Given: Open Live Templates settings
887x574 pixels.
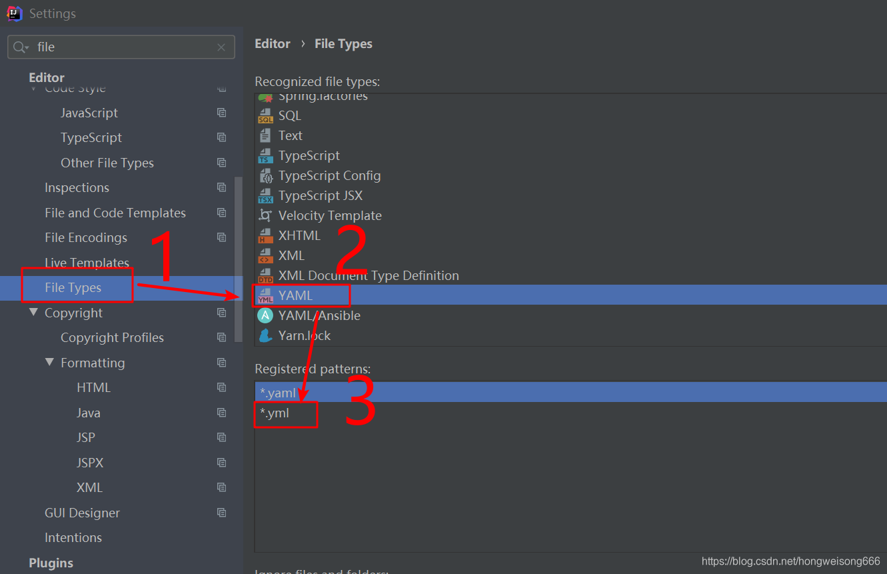Looking at the screenshot, I should click(87, 263).
